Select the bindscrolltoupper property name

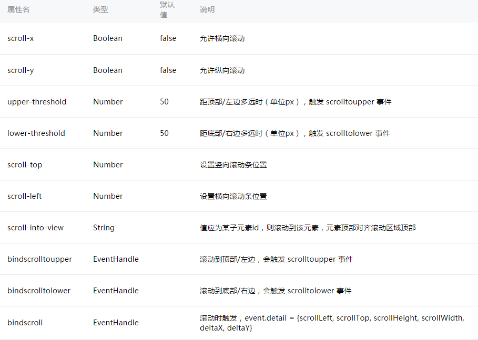[39, 259]
